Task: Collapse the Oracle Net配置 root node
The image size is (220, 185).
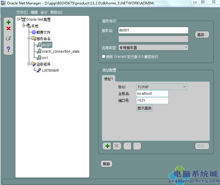Action: pyautogui.click(x=18, y=19)
